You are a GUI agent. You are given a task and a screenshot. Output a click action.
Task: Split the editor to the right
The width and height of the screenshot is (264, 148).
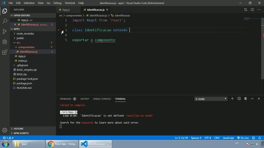click(252, 10)
